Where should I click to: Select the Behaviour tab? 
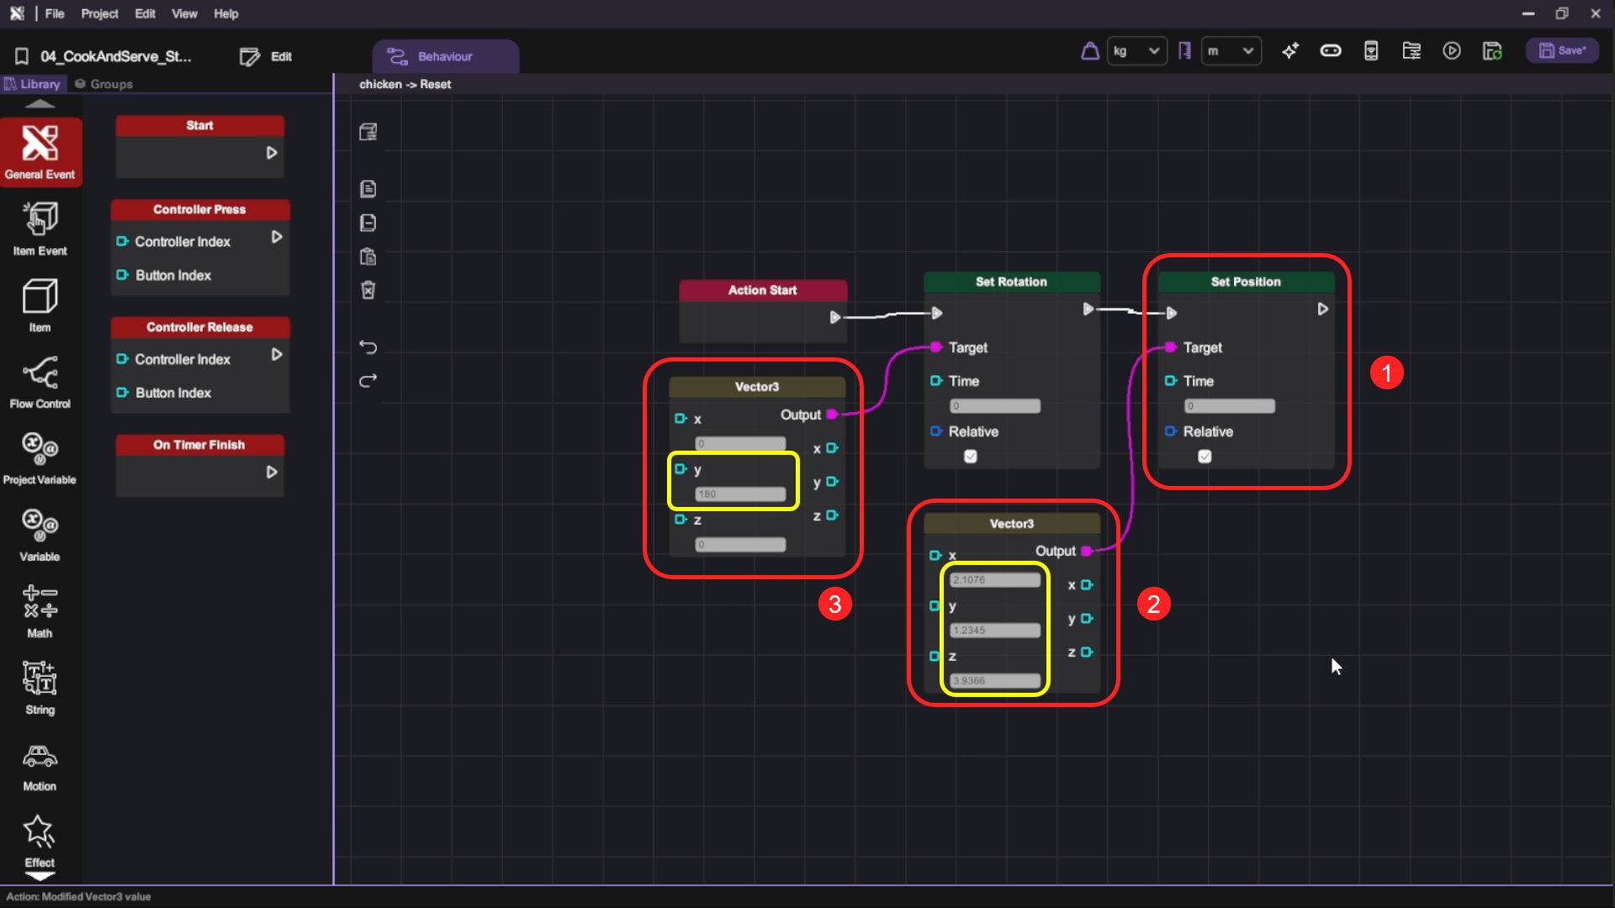(x=444, y=56)
